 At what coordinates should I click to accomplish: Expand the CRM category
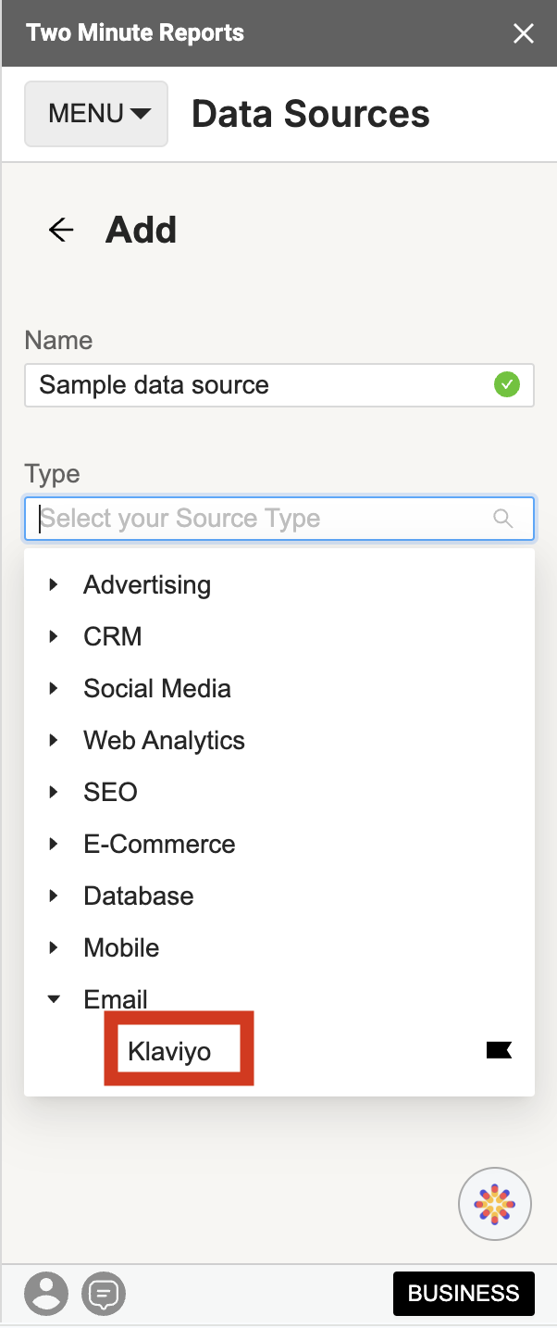[53, 636]
